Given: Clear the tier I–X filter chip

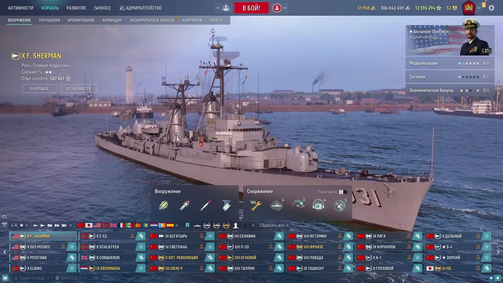Looking at the screenshot, I should point(27,225).
